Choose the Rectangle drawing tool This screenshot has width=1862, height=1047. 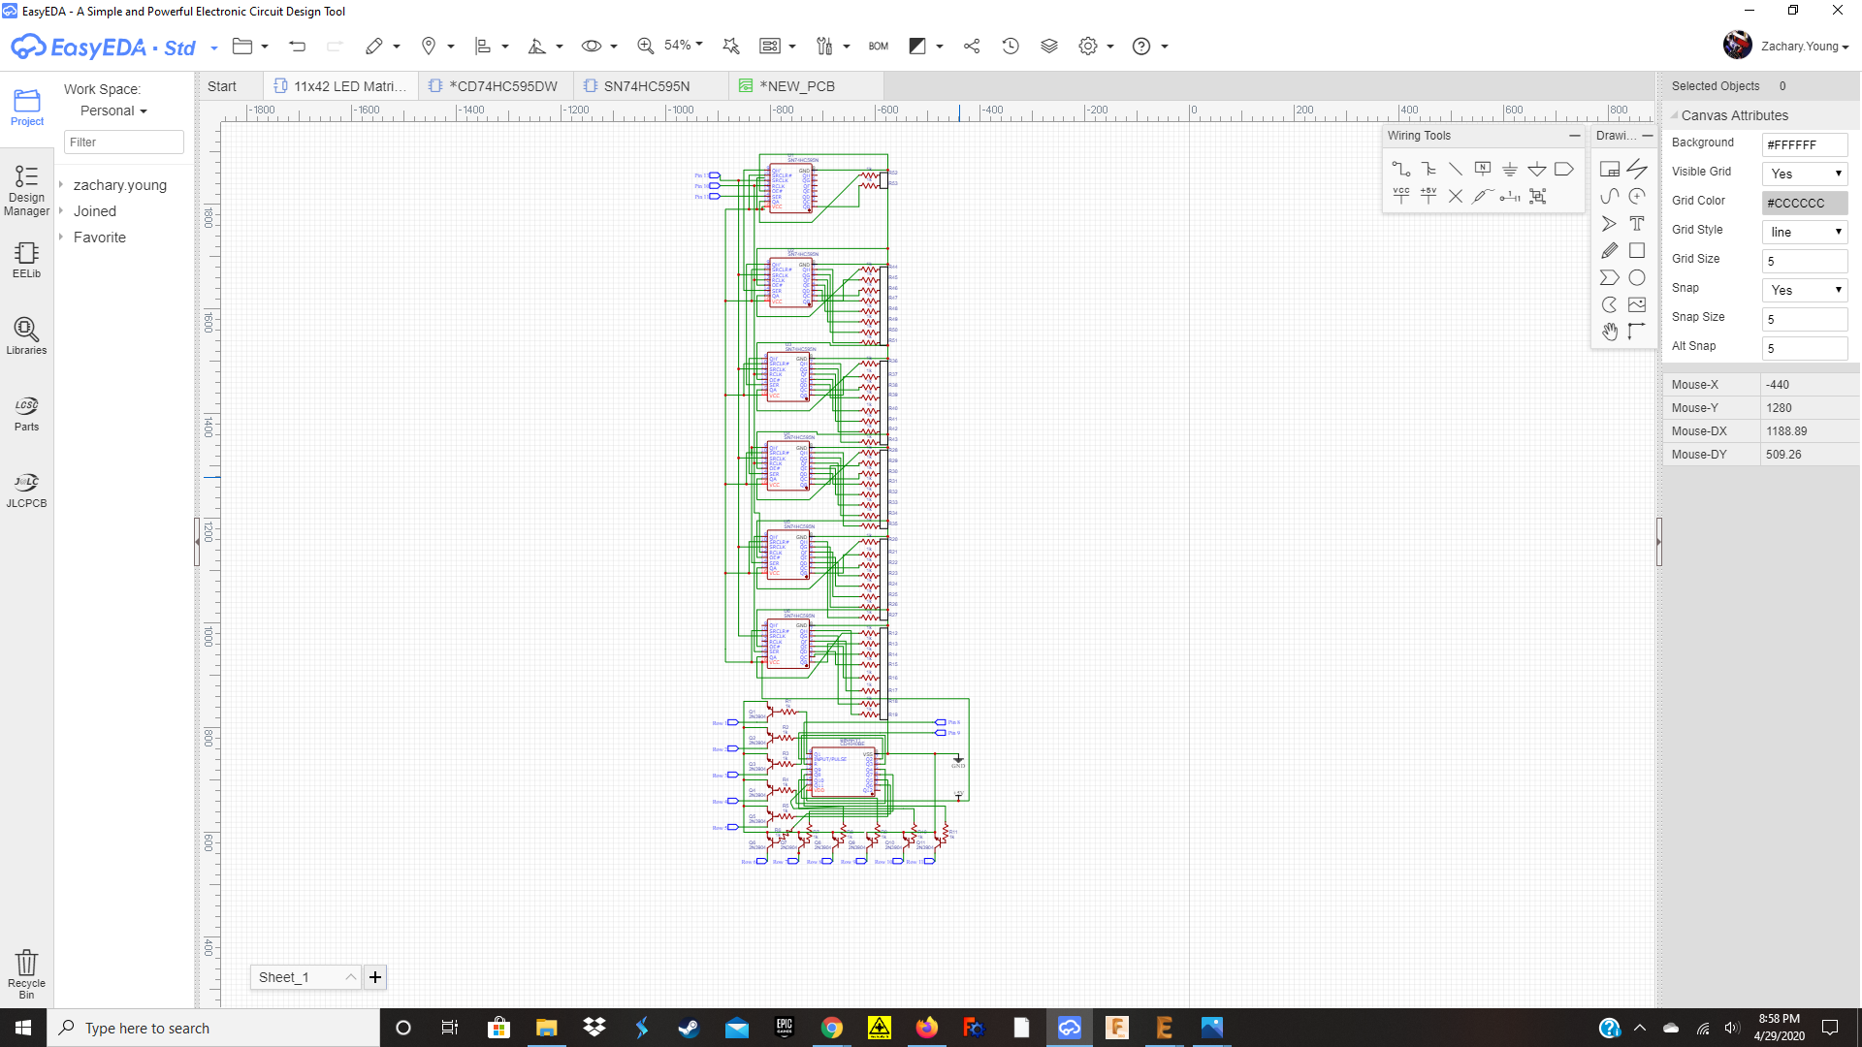(1638, 250)
